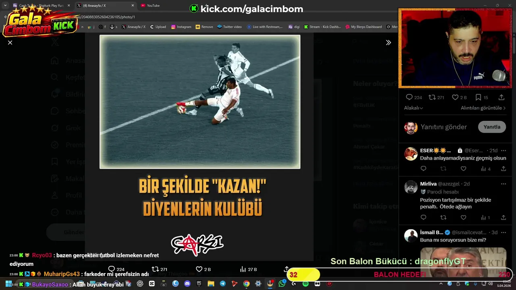
Task: Like Mirliva's comment
Action: 464,217
